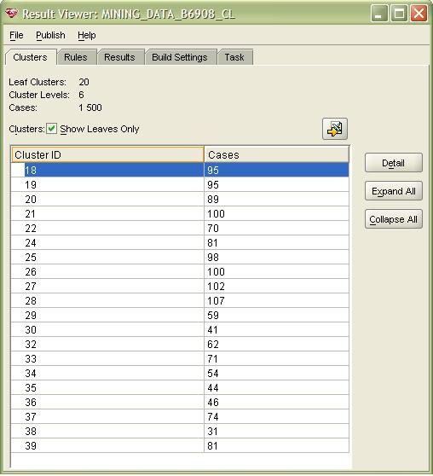Open the Help menu
433x476 pixels.
86,35
